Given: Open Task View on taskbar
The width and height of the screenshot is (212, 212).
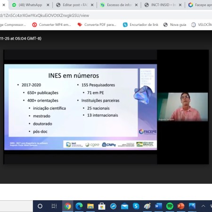Looking at the screenshot, I should [x=54, y=206].
